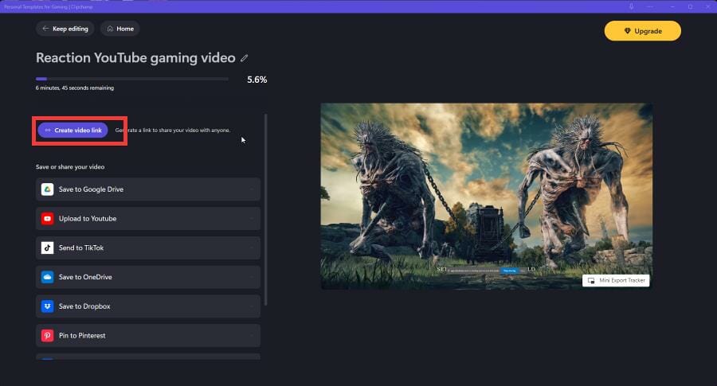The height and width of the screenshot is (386, 717).
Task: Click Create video link button
Action: tap(72, 131)
